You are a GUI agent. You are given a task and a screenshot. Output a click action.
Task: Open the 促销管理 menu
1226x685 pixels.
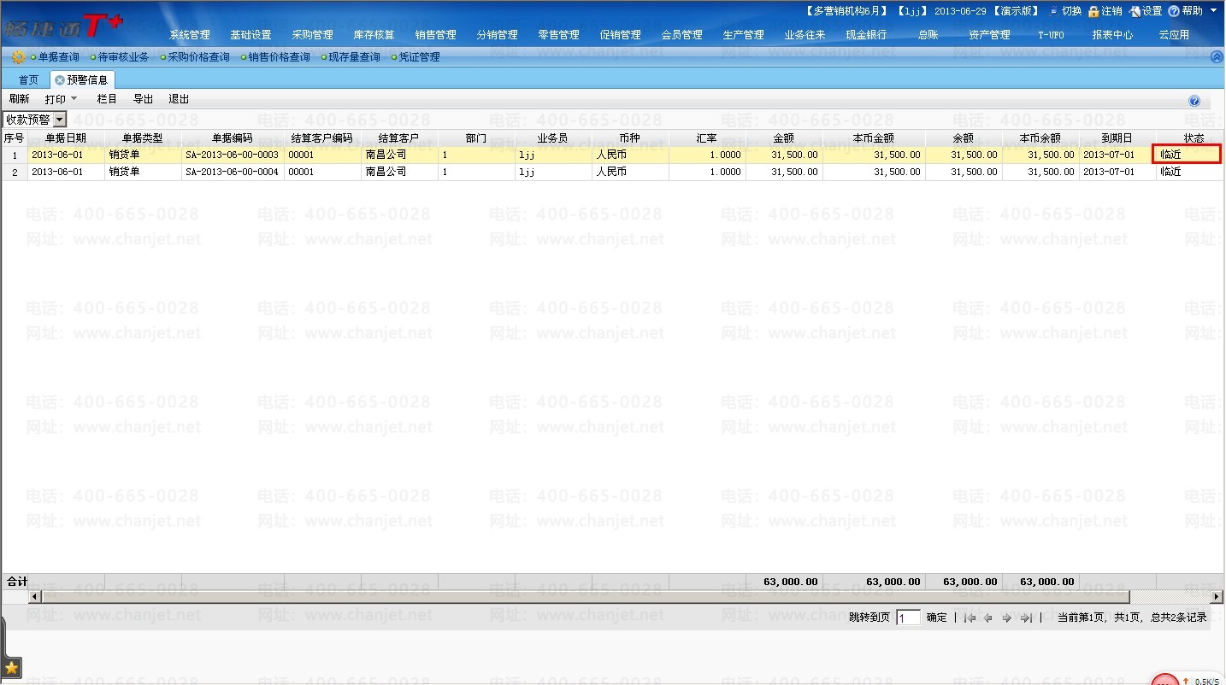tap(620, 35)
